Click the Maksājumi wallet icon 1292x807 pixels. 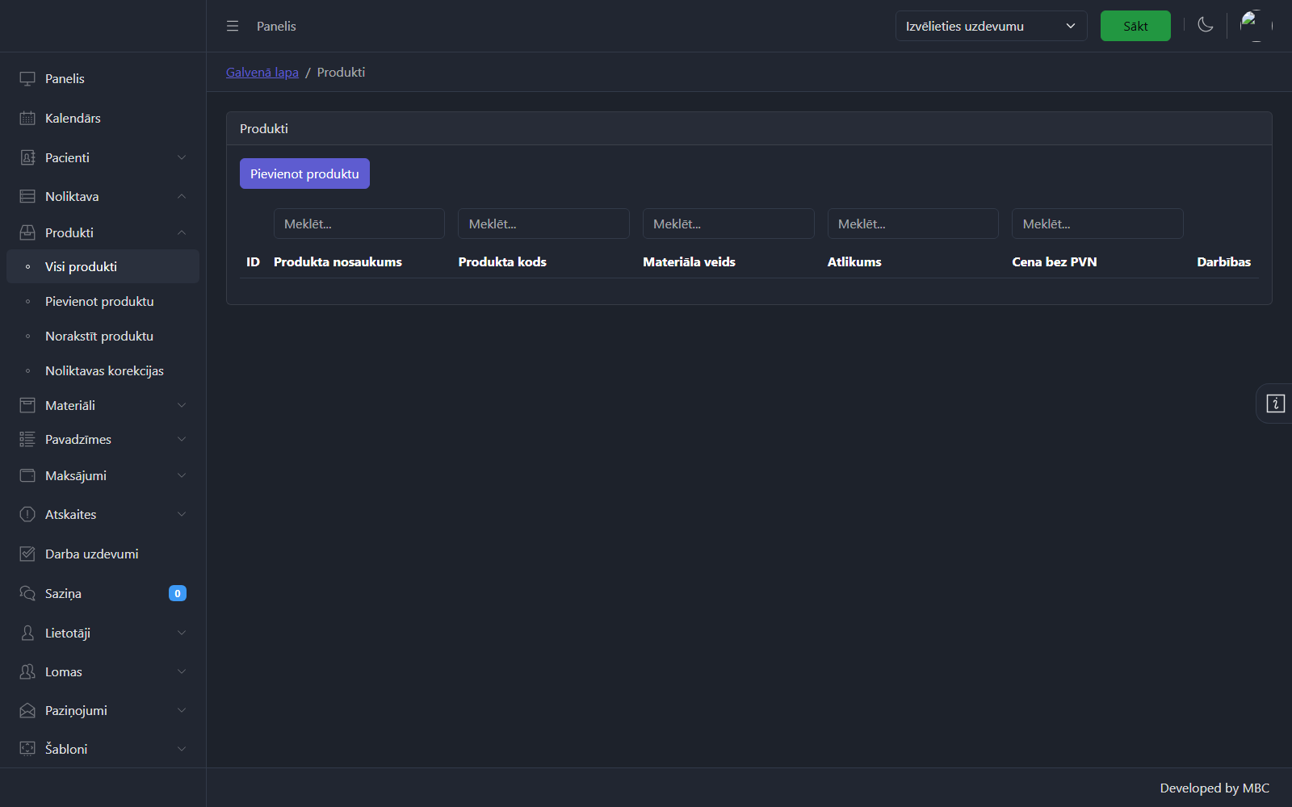(x=27, y=475)
